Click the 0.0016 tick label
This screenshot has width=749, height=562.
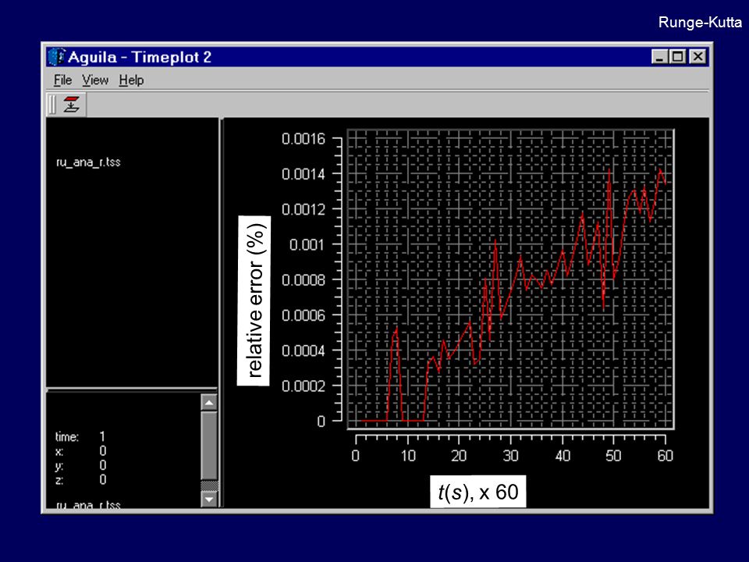304,139
